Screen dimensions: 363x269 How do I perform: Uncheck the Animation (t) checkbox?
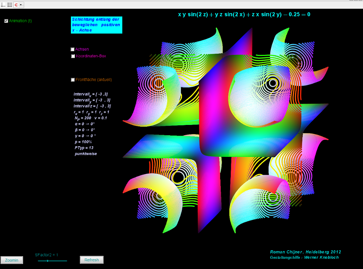(6, 21)
